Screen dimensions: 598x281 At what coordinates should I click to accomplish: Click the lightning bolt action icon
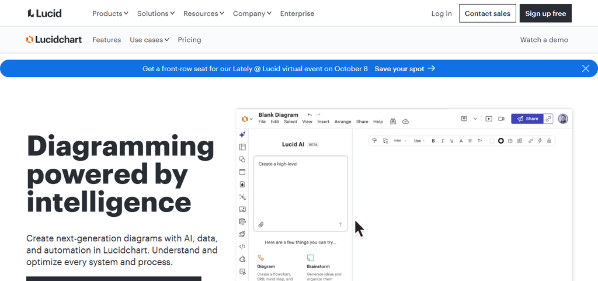[540, 141]
